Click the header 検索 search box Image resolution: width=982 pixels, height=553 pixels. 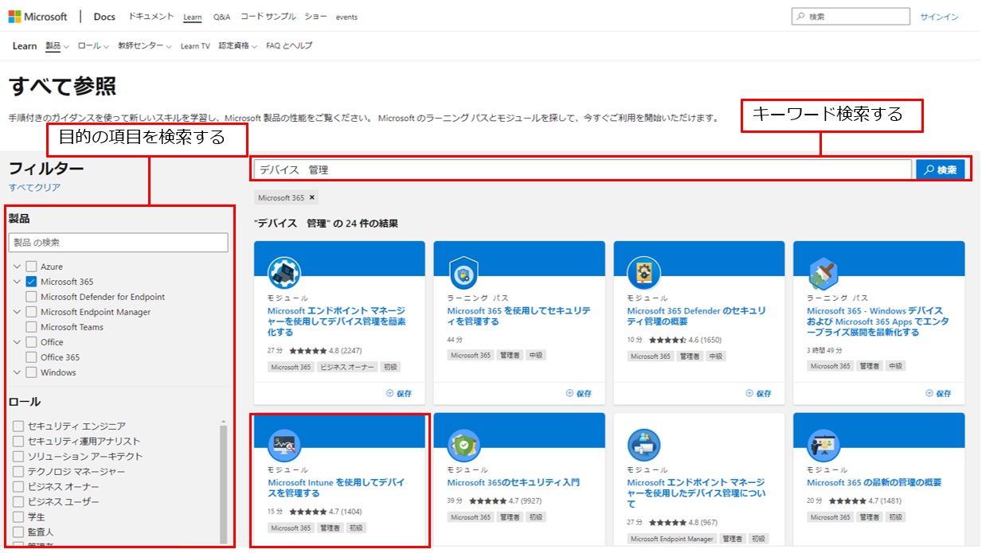point(851,17)
